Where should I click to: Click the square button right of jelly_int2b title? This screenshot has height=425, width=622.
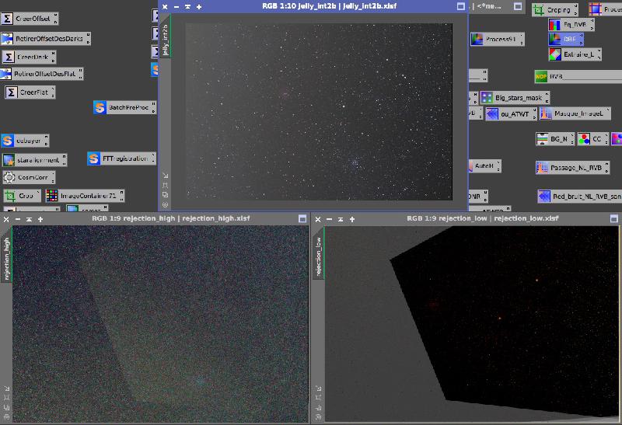point(461,6)
